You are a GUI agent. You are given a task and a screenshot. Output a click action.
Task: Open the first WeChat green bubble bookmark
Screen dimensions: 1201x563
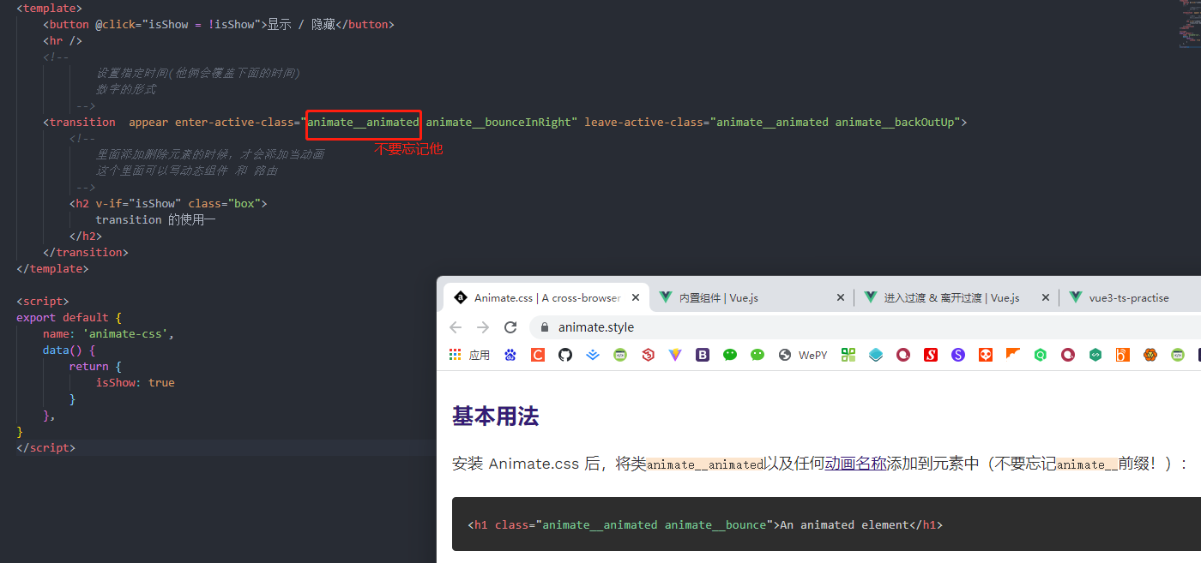pos(730,354)
